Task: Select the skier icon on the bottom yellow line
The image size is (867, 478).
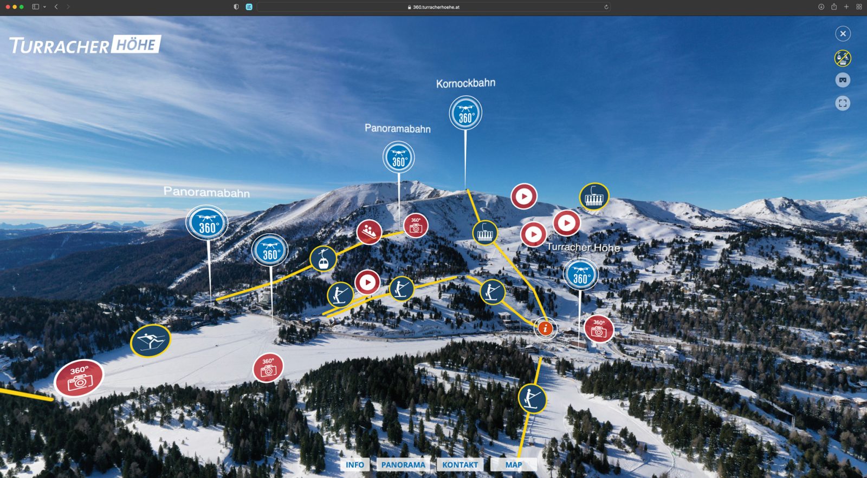Action: tap(532, 398)
